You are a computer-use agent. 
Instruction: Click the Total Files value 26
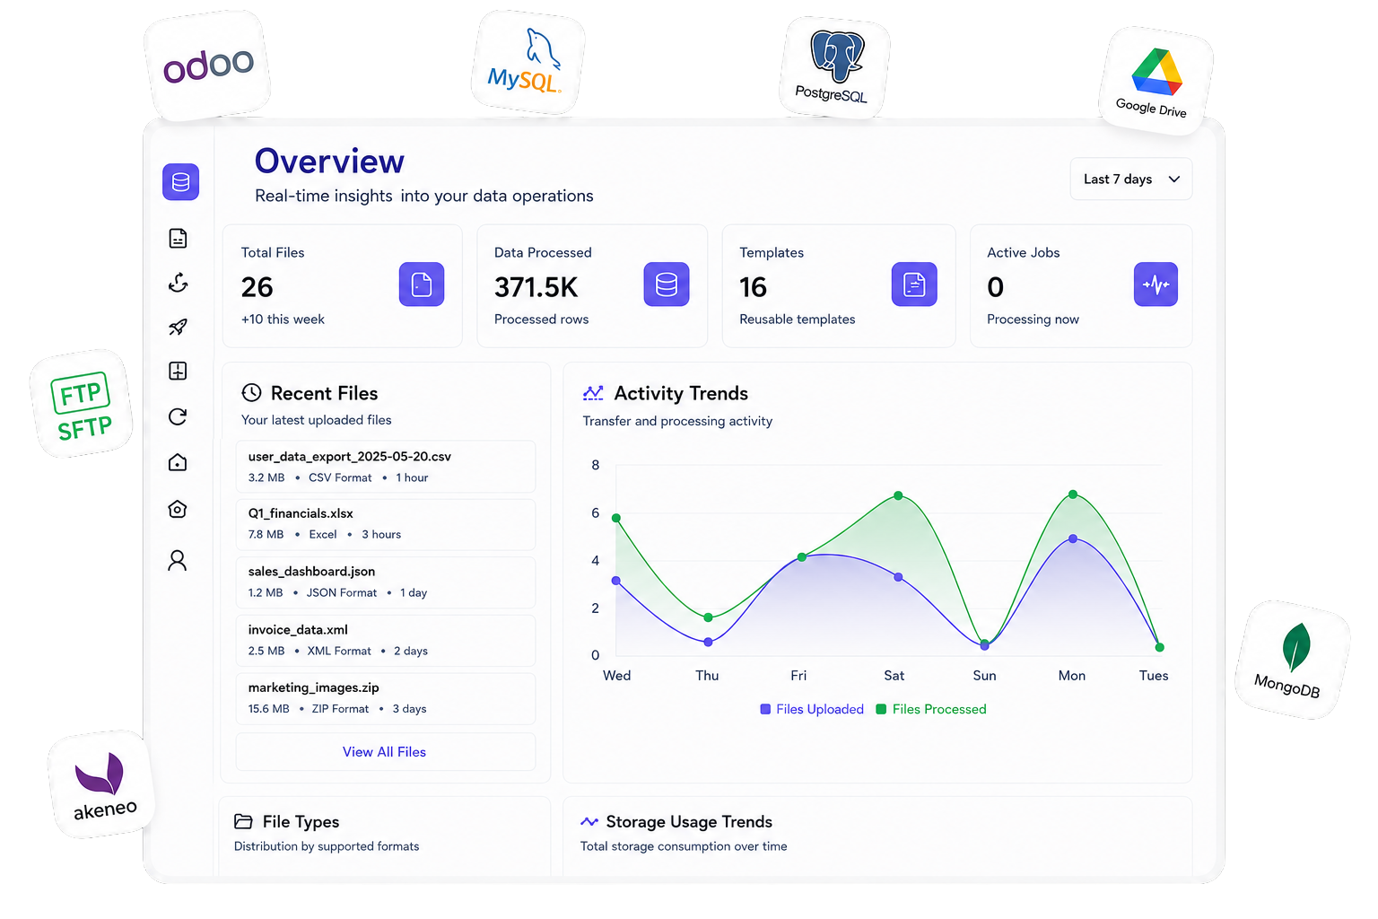tap(257, 287)
